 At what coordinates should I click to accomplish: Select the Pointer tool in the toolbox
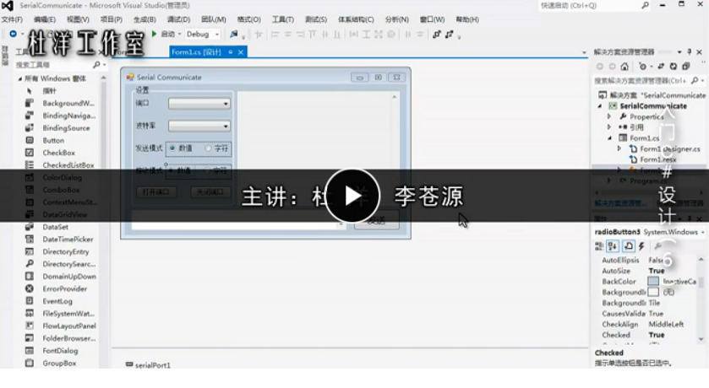(x=49, y=91)
